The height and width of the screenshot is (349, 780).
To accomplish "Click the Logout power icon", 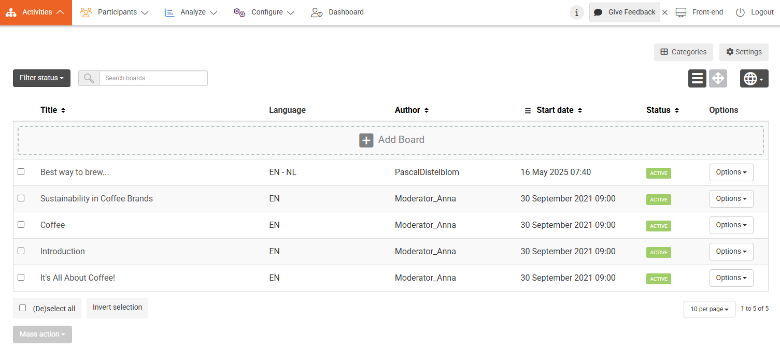I will (x=740, y=12).
